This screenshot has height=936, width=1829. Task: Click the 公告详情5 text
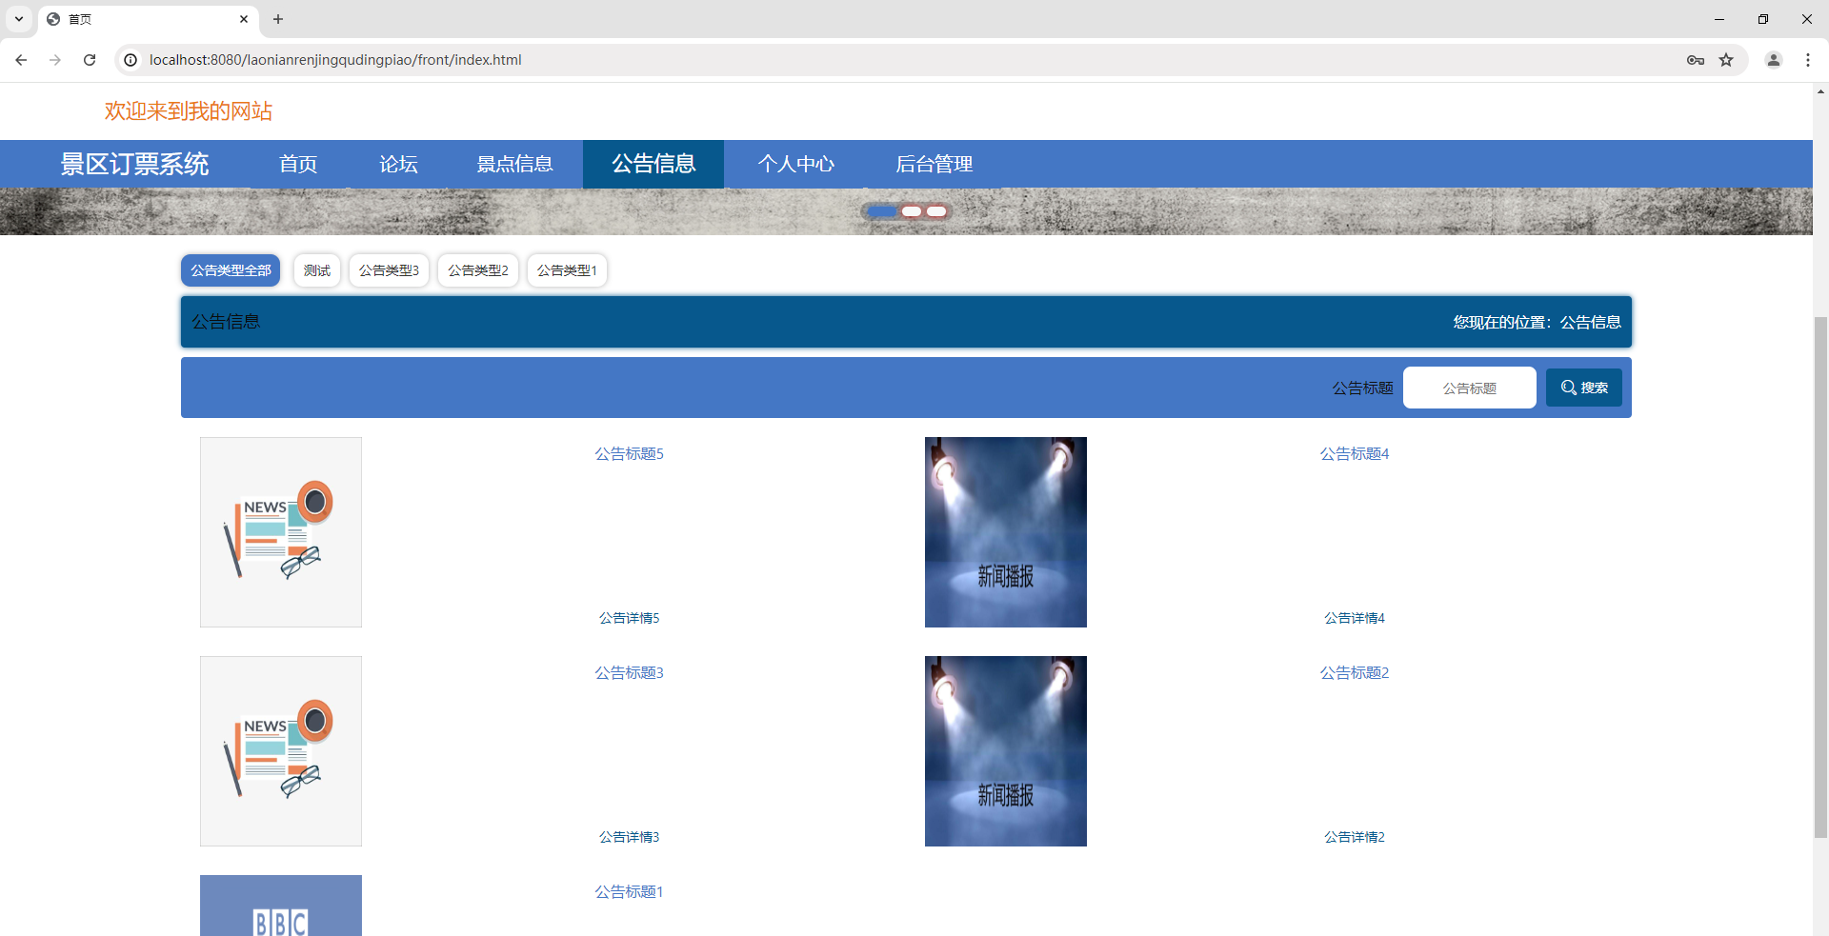(630, 618)
